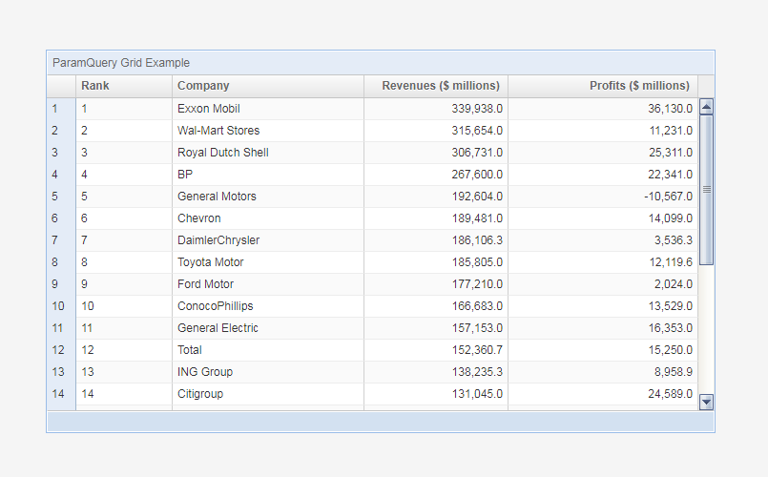Viewport: 768px width, 477px height.
Task: Click the ING Group revenue 138,235.3
Action: 435,372
